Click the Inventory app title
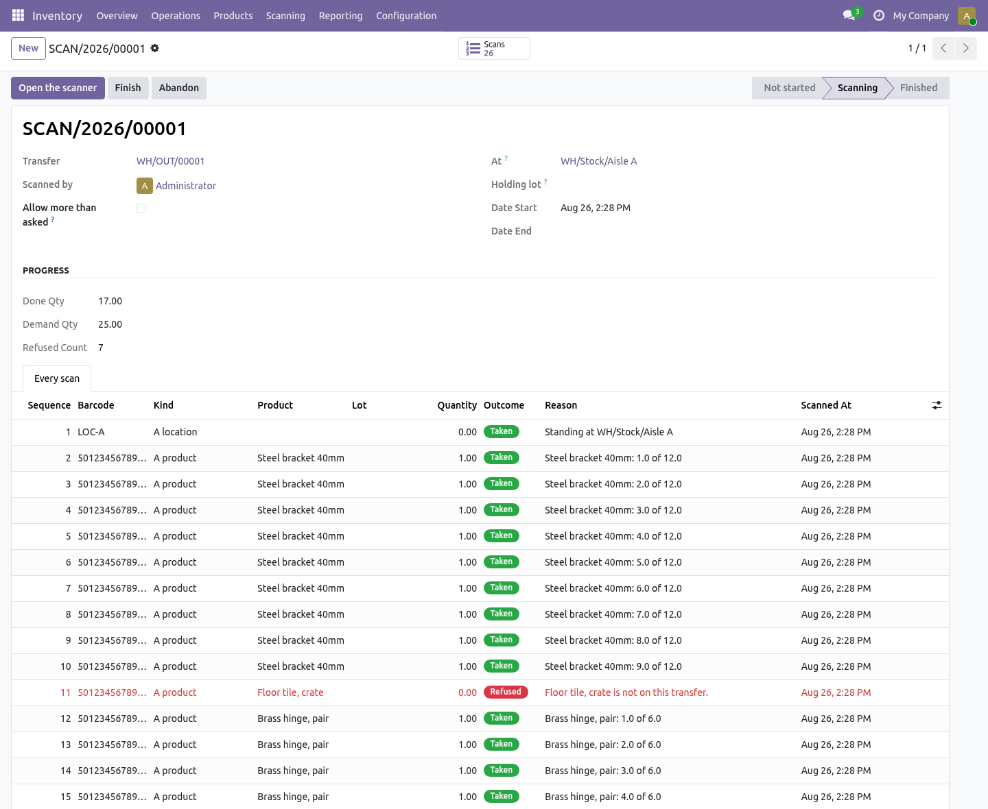The width and height of the screenshot is (988, 809). (57, 15)
